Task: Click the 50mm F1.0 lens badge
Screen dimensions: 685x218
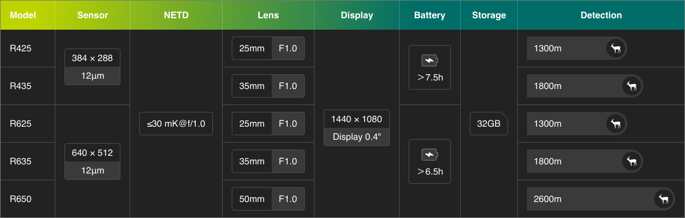Action: click(x=268, y=199)
